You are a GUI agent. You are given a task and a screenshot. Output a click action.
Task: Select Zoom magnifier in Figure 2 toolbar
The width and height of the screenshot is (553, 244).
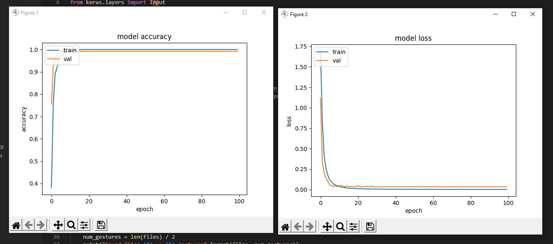coord(340,227)
